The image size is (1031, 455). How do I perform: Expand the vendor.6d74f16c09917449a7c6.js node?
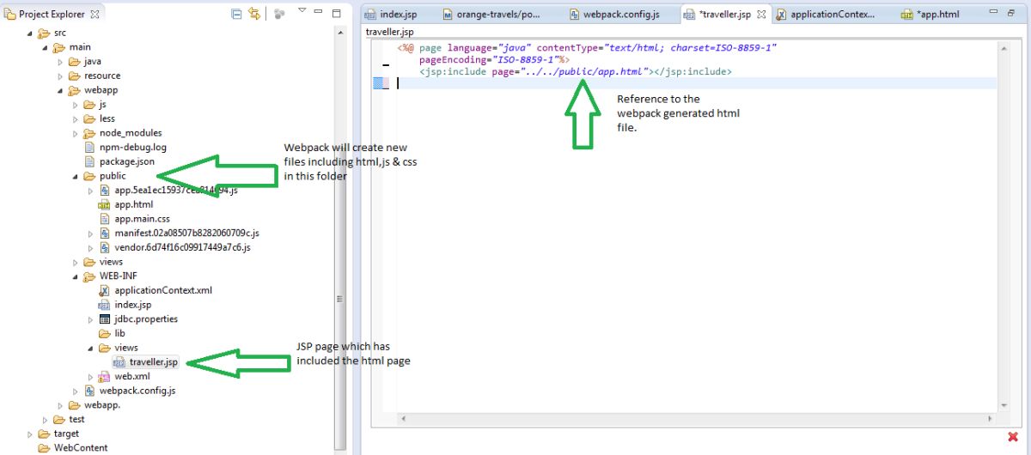point(91,247)
